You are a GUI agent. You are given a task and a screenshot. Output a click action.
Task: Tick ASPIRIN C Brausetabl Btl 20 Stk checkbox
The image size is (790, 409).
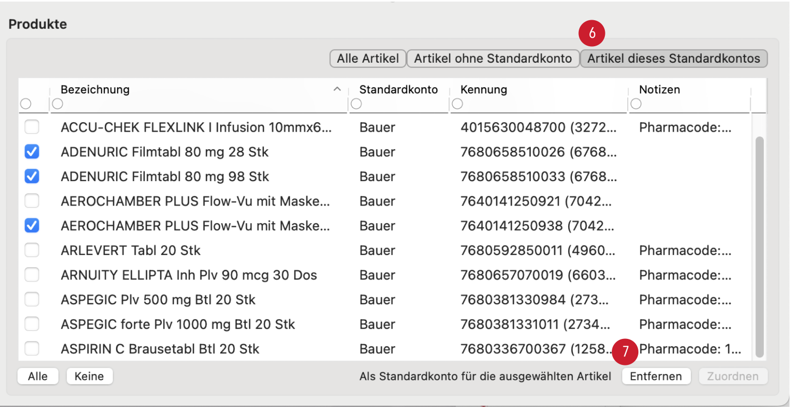coord(32,349)
